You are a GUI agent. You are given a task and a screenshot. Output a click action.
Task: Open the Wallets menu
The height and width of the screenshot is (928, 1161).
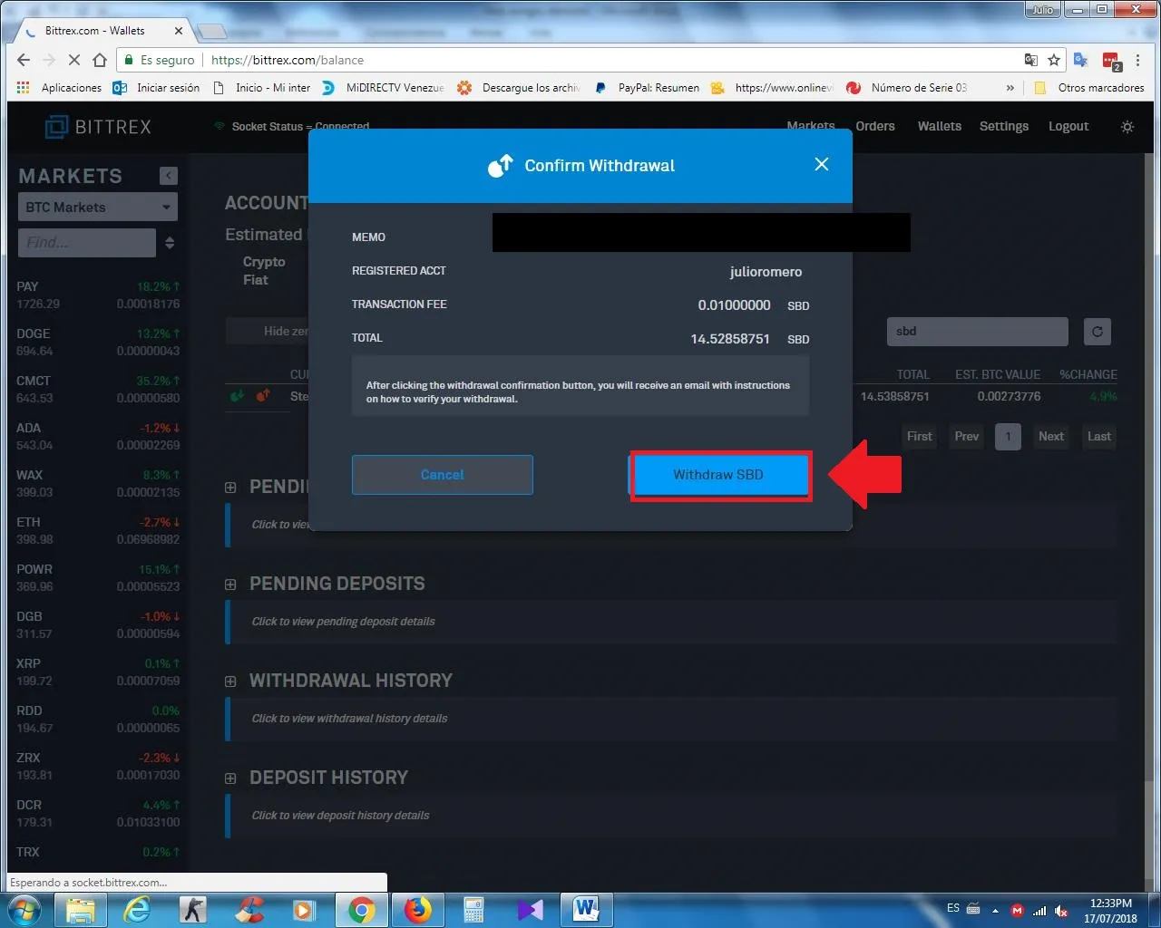click(939, 126)
